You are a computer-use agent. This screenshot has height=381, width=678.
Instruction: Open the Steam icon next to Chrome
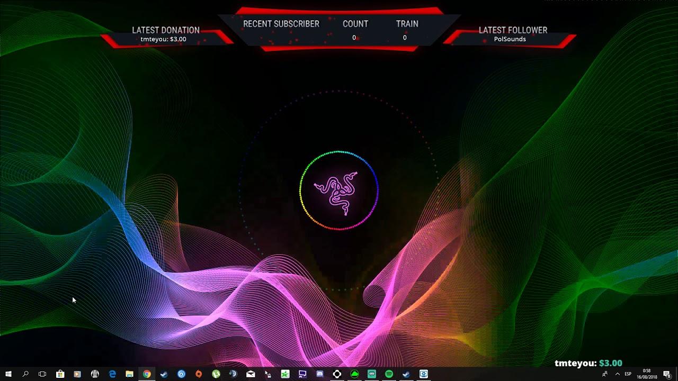(x=164, y=374)
